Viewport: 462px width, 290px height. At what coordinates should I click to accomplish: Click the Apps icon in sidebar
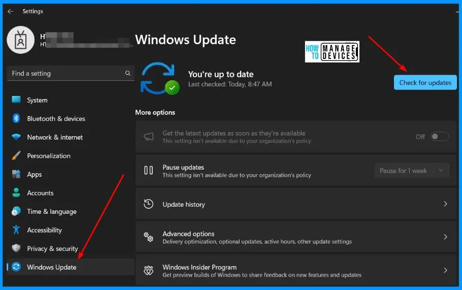point(16,174)
